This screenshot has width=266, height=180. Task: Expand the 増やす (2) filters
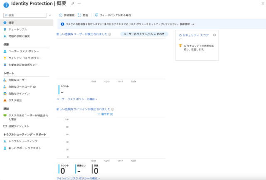click(105, 114)
